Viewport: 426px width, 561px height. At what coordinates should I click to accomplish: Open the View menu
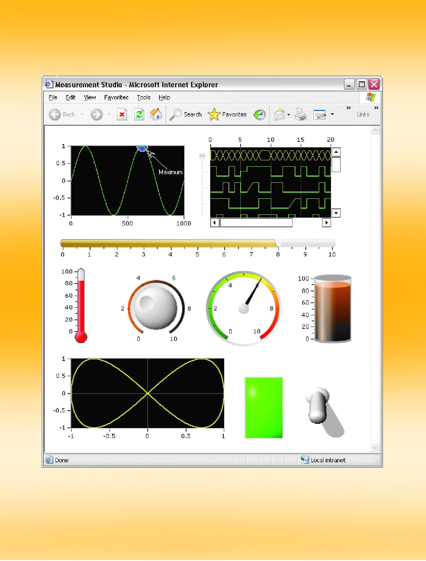90,97
